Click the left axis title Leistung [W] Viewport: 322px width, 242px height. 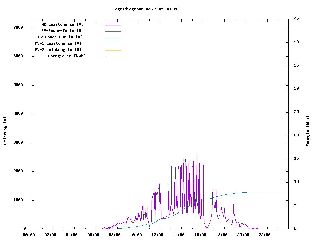(5, 131)
